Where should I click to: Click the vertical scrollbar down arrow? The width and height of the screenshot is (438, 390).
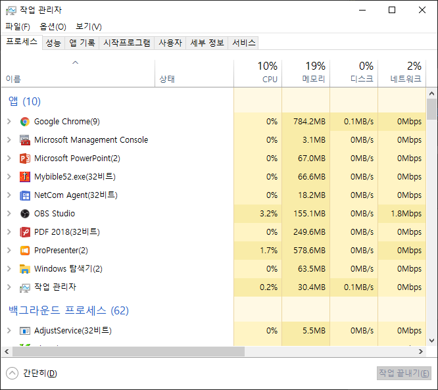432,341
